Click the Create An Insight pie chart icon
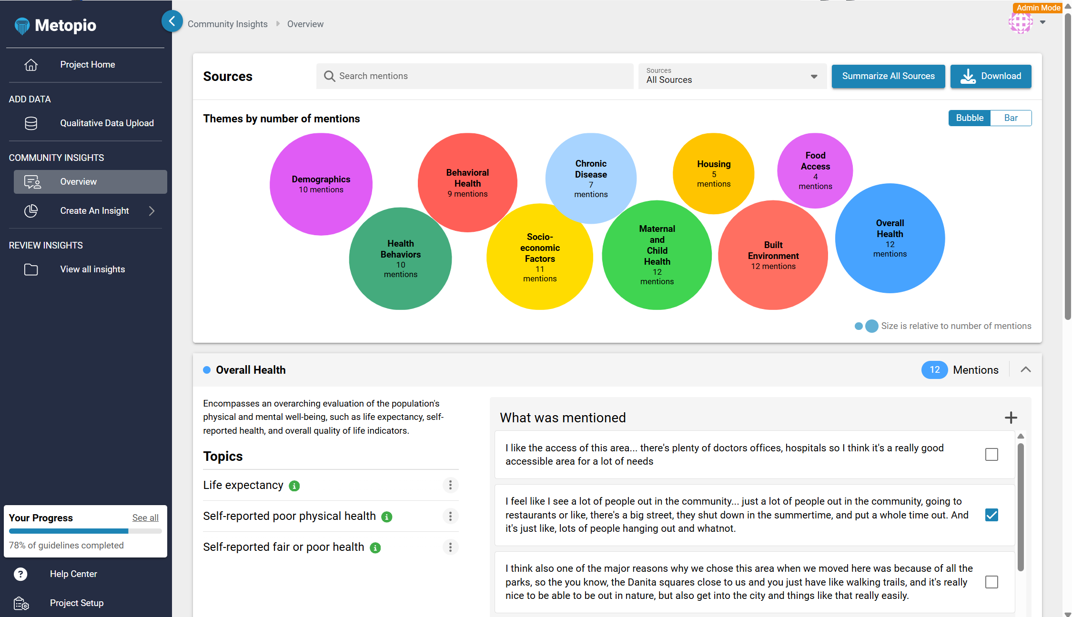This screenshot has height=617, width=1072. [31, 211]
